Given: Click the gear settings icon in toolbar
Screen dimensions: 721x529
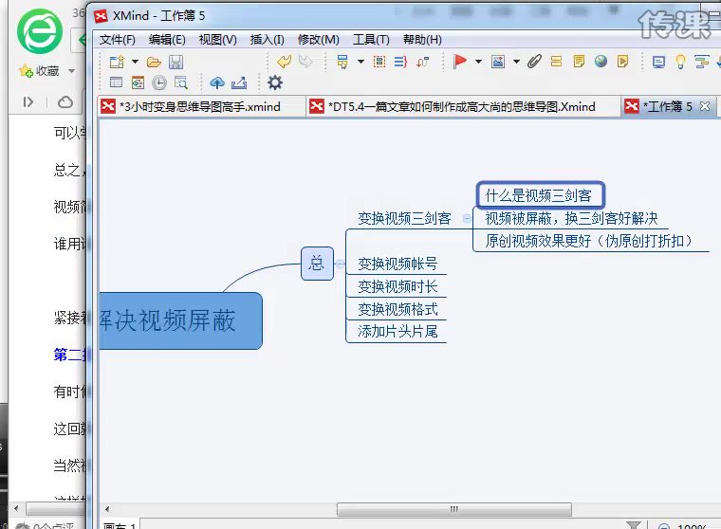Looking at the screenshot, I should coord(275,83).
